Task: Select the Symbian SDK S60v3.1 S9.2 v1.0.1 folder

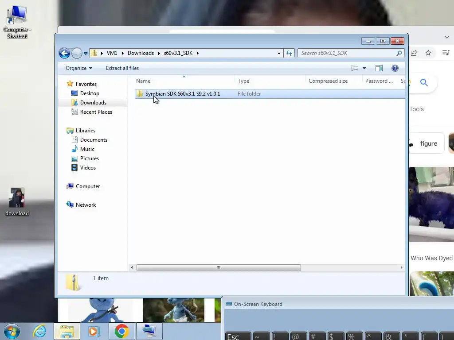Action: [270, 94]
